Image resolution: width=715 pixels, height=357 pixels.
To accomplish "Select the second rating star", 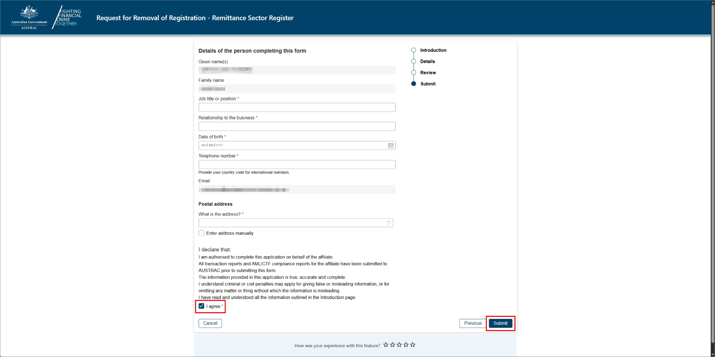I will click(x=392, y=345).
